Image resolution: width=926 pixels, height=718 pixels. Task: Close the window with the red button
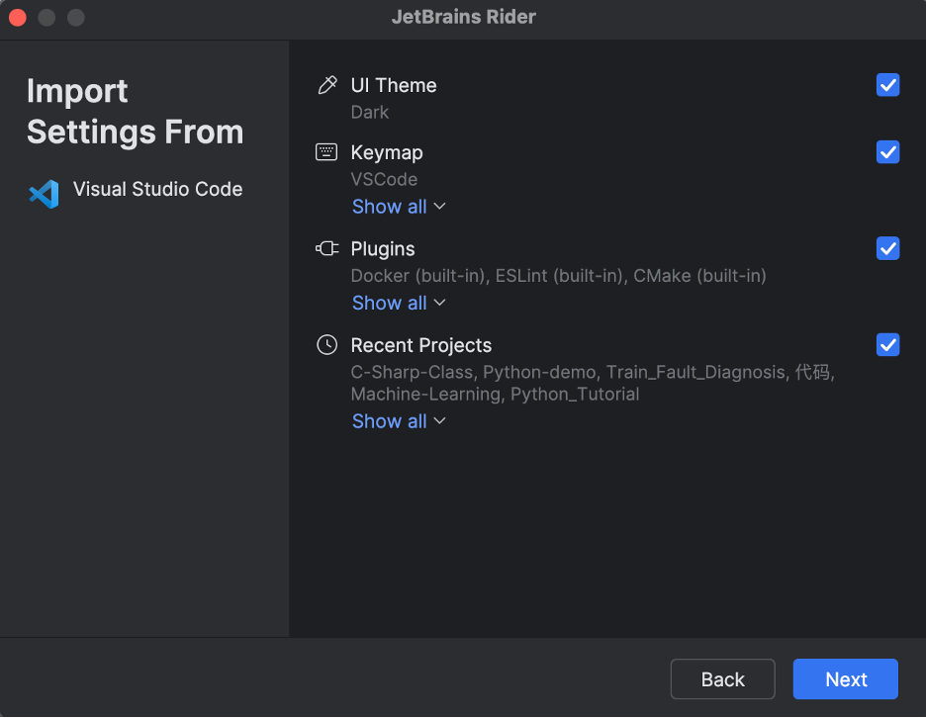pyautogui.click(x=18, y=18)
